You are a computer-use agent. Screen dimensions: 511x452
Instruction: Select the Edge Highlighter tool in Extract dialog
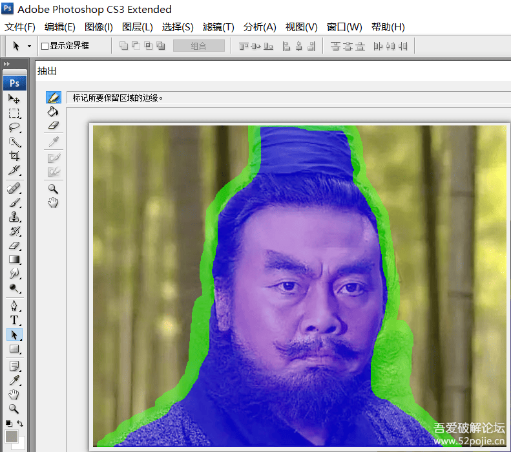(x=54, y=98)
